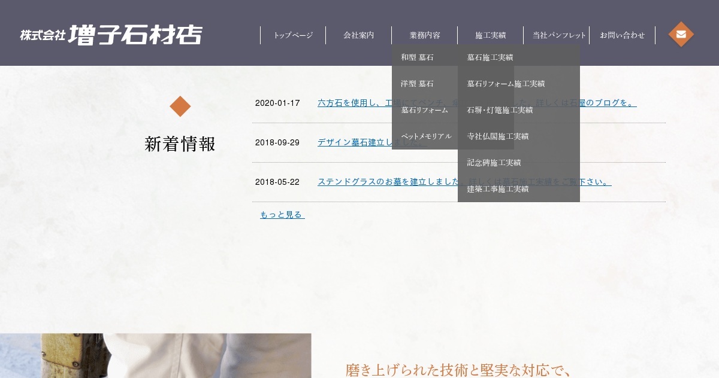Expand the 業務内容 navigation menu
The height and width of the screenshot is (378, 719).
(x=425, y=35)
